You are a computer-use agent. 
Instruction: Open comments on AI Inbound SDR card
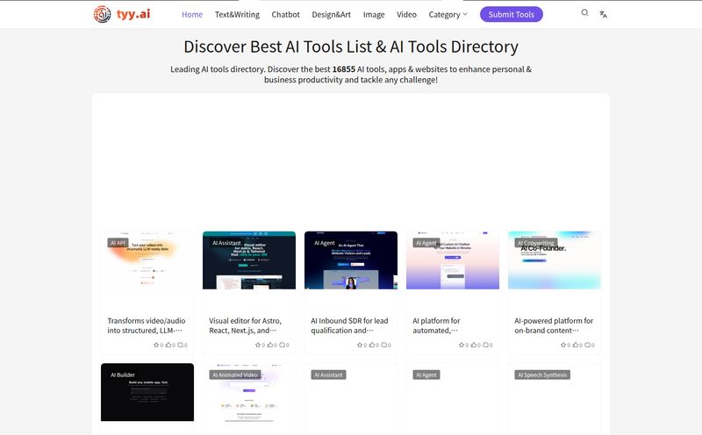383,345
